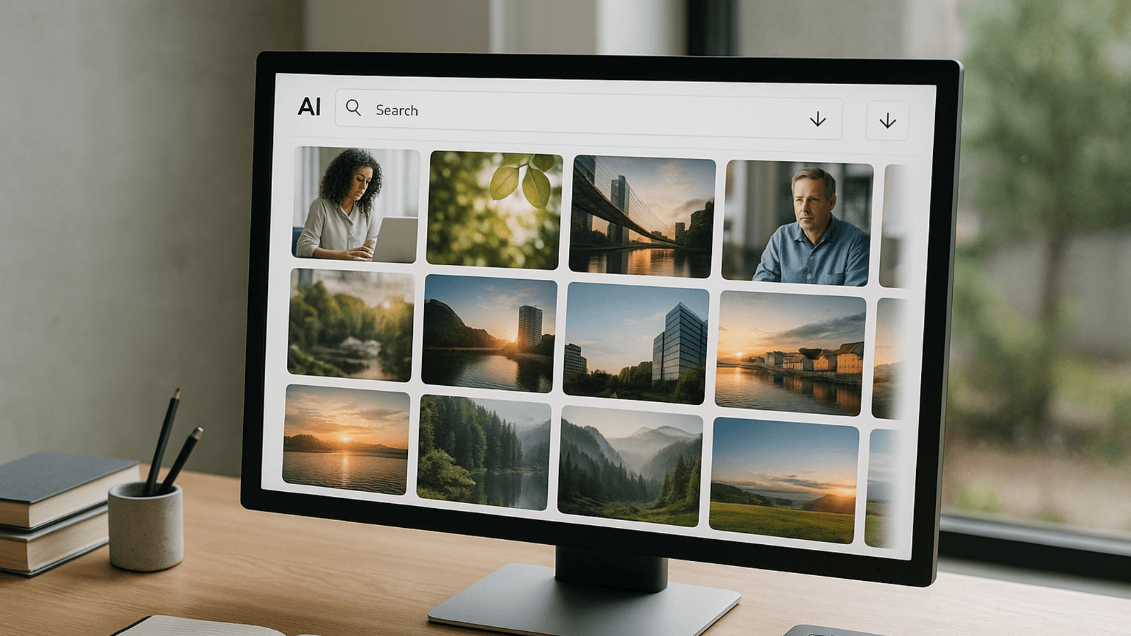Open the sunset over calm lake thumbnail
This screenshot has height=636, width=1131.
[x=346, y=440]
